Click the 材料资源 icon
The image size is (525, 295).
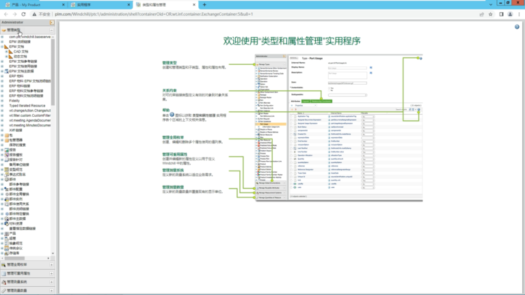coord(6,223)
